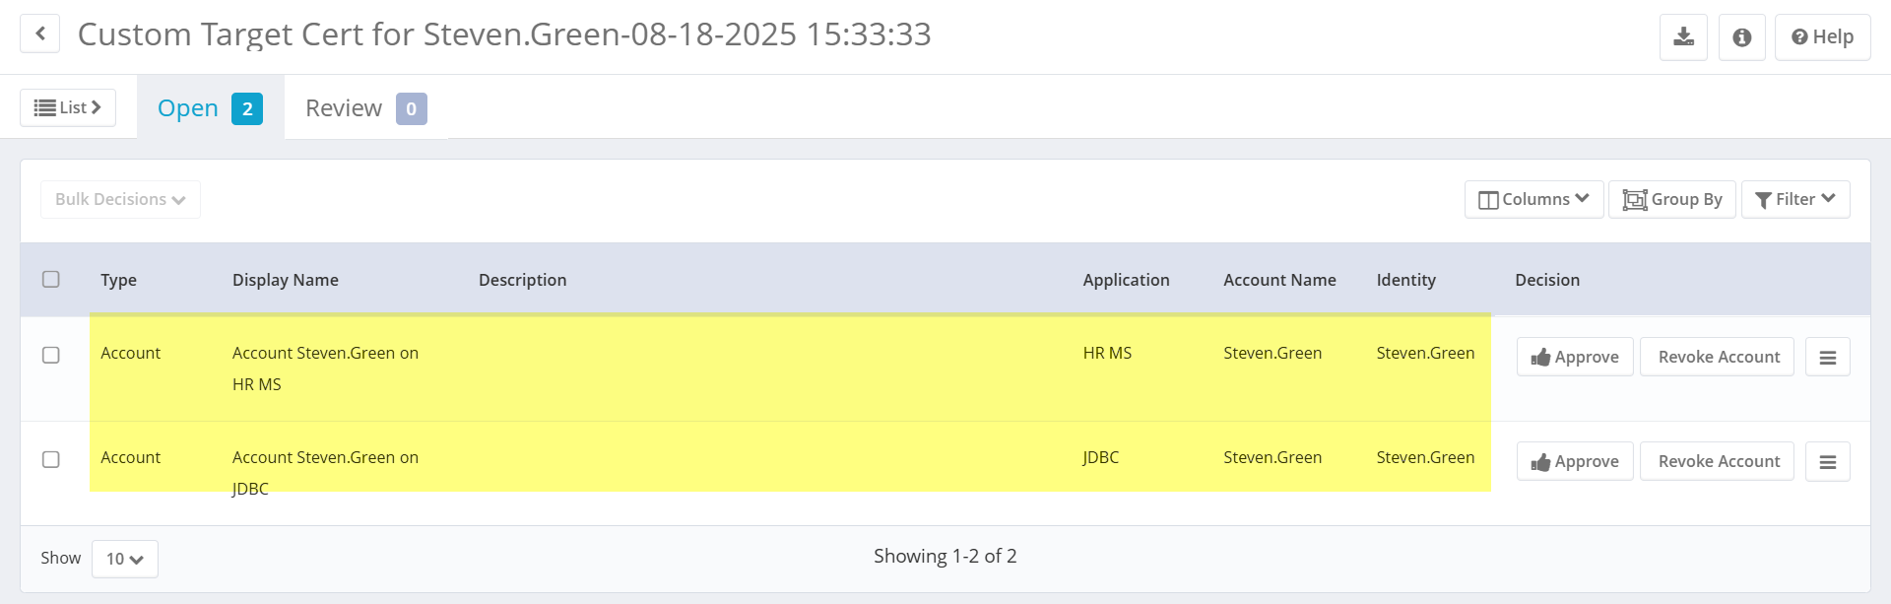Click the download export icon
The image size is (1891, 604).
pos(1683,37)
